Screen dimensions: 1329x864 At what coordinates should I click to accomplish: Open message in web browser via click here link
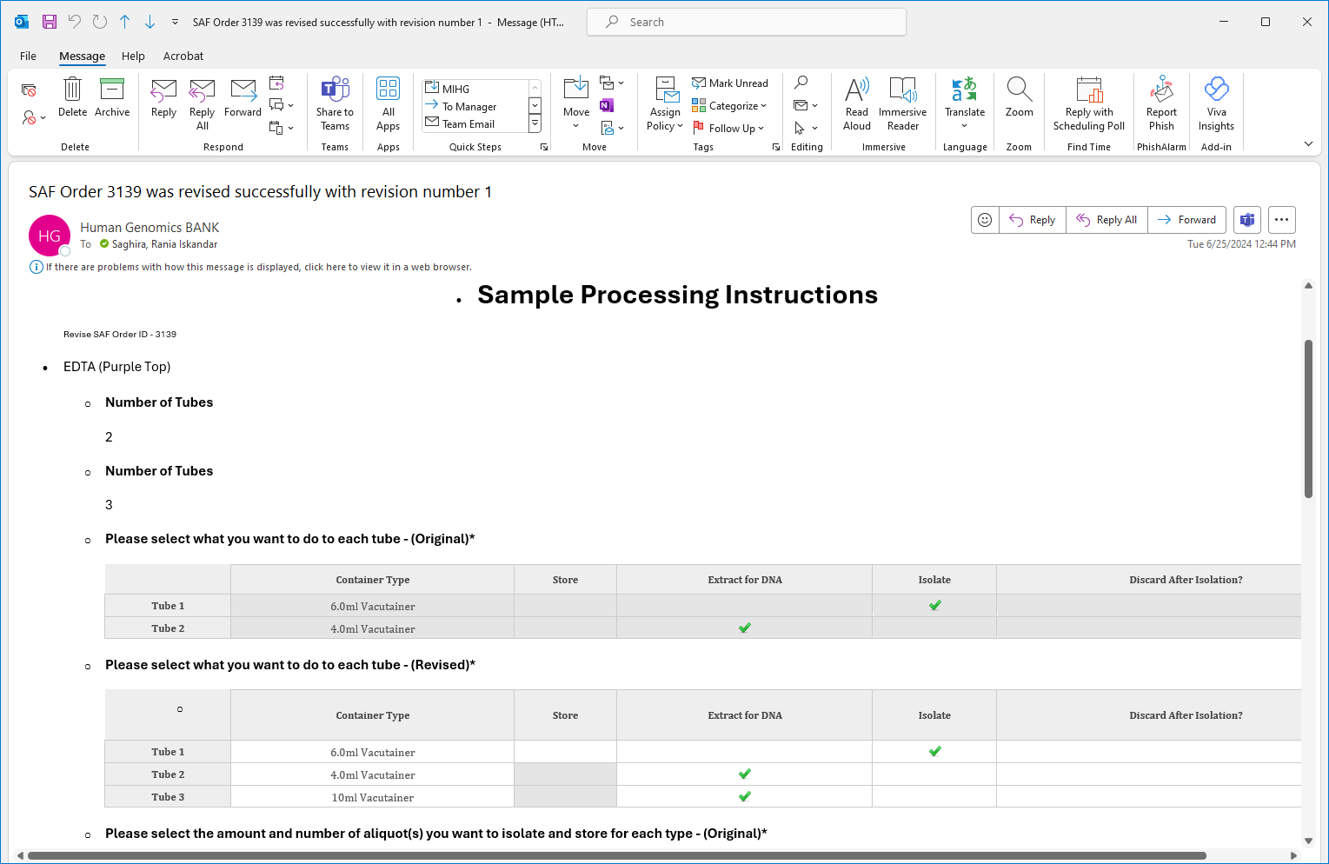[323, 267]
